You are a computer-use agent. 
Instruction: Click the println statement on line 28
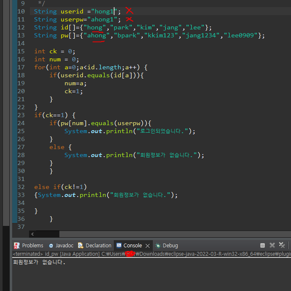pos(134,155)
